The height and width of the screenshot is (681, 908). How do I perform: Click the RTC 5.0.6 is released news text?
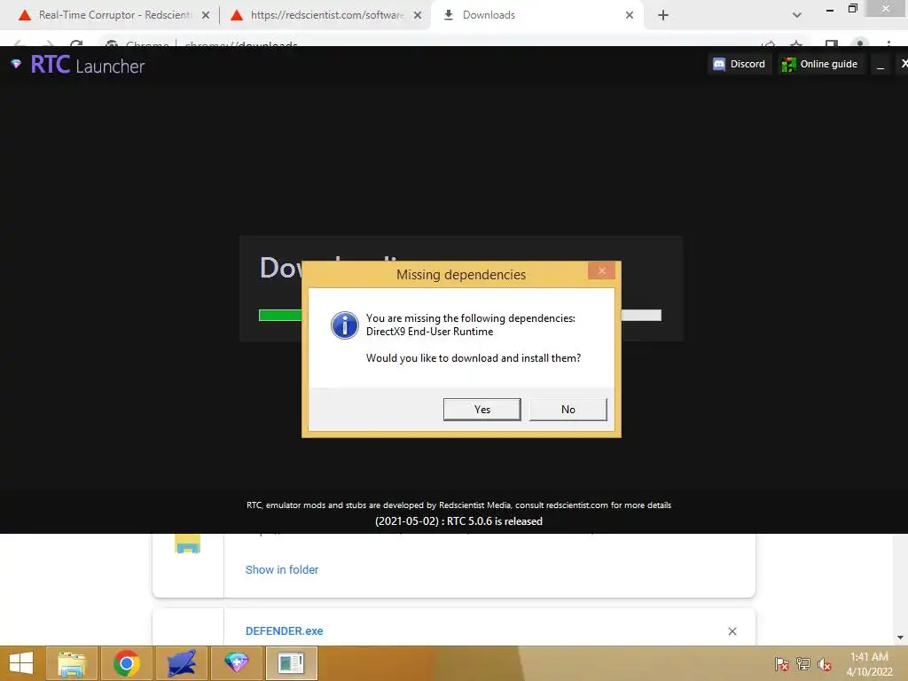coord(458,521)
